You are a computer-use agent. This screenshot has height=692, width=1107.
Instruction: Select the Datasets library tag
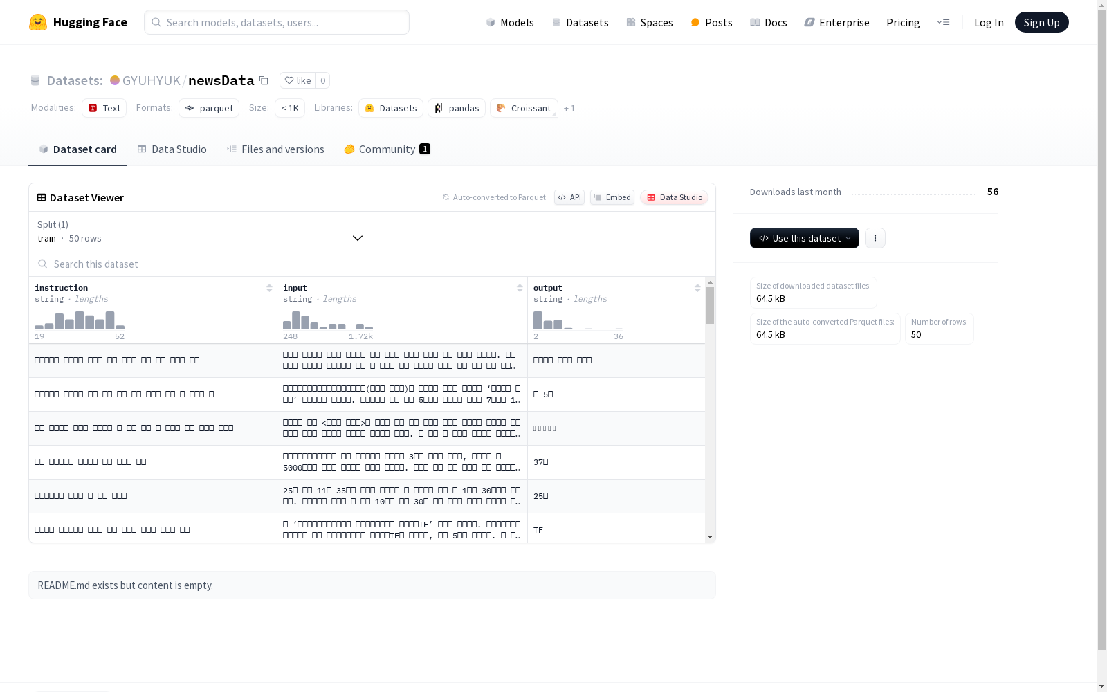pos(391,108)
